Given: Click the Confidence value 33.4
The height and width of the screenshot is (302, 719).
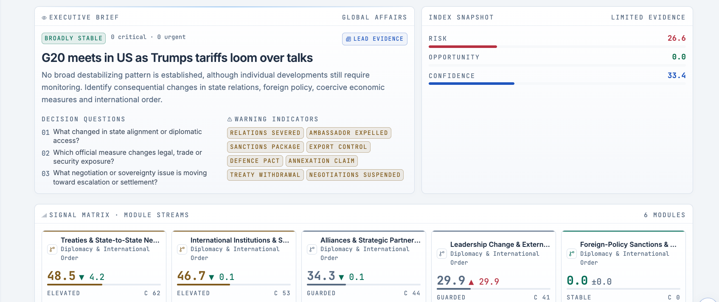Looking at the screenshot, I should (677, 75).
